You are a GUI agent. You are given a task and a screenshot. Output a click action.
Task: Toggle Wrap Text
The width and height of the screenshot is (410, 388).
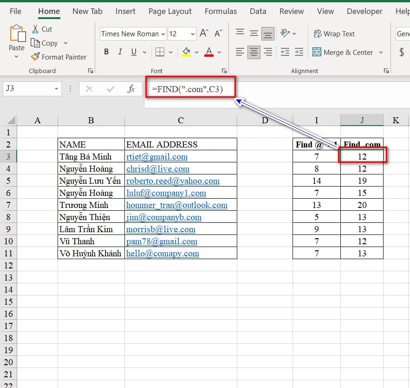tap(334, 33)
